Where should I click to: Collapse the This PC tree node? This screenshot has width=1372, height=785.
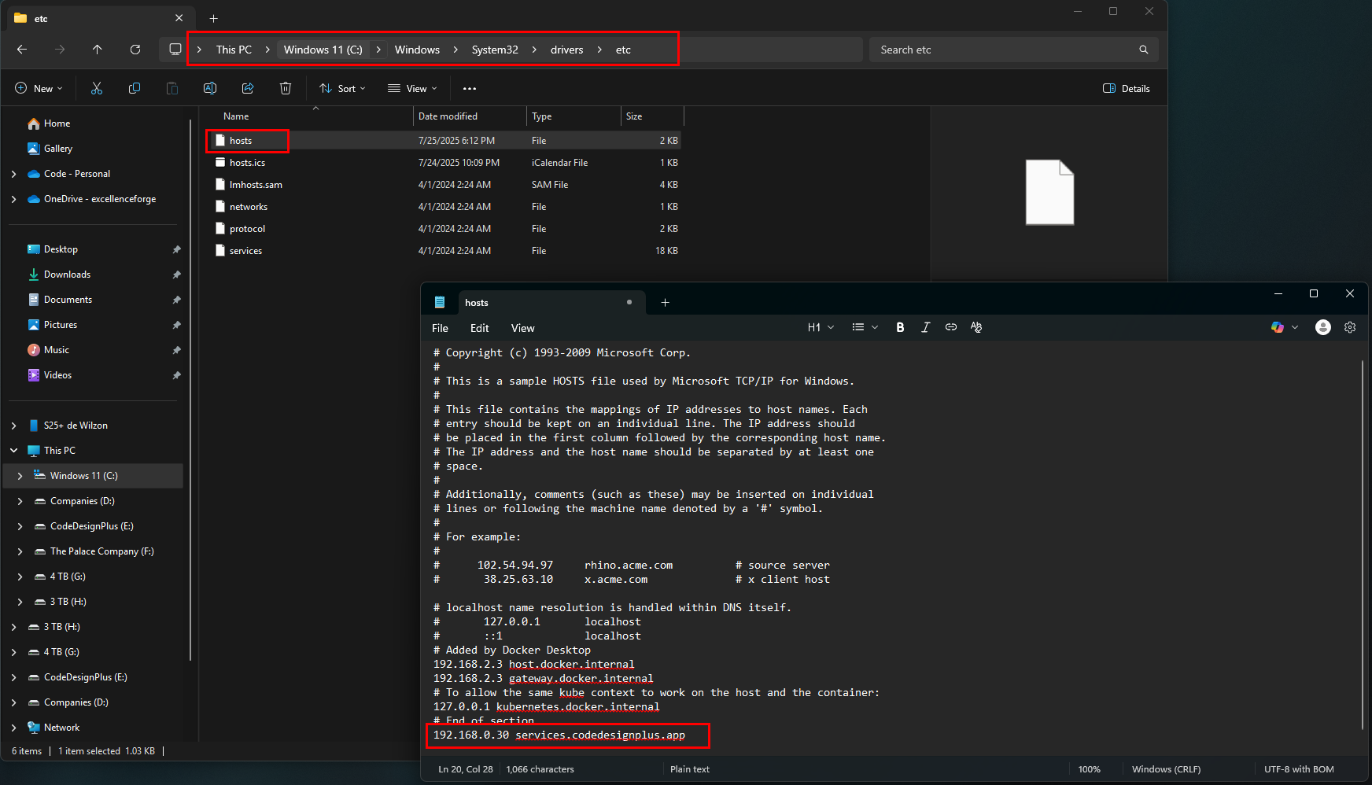tap(14, 451)
